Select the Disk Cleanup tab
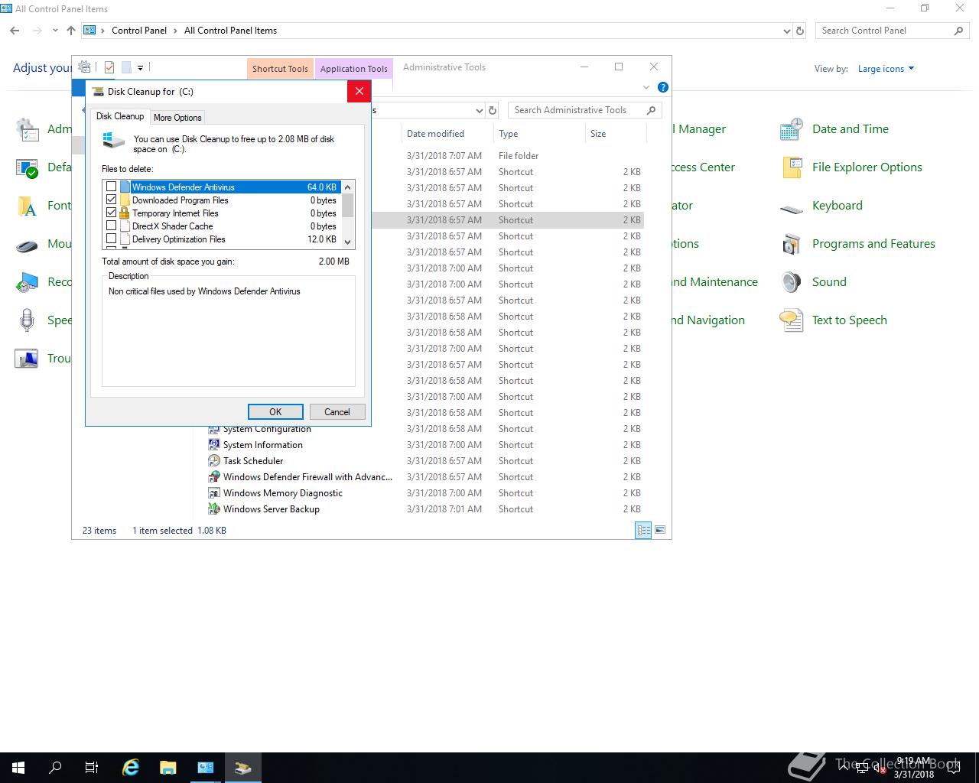979x783 pixels. (120, 116)
